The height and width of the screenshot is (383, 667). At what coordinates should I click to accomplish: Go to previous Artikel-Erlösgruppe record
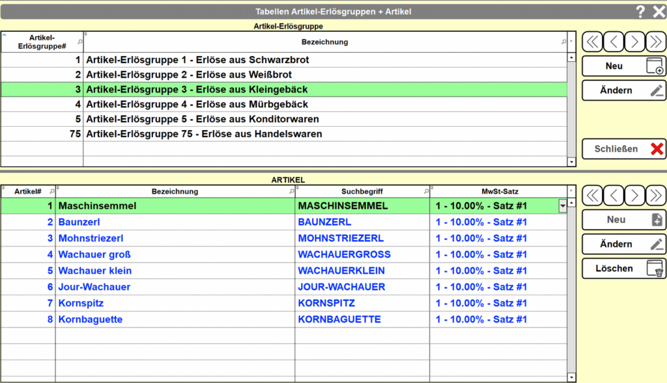tap(614, 42)
